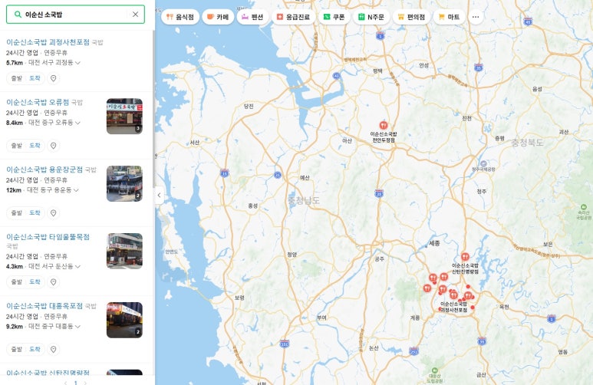Expand address for 대전 중구 오류동
The width and height of the screenshot is (593, 385).
78,123
